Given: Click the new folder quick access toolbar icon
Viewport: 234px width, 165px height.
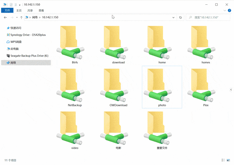Looking at the screenshot, I should [x=15, y=5].
